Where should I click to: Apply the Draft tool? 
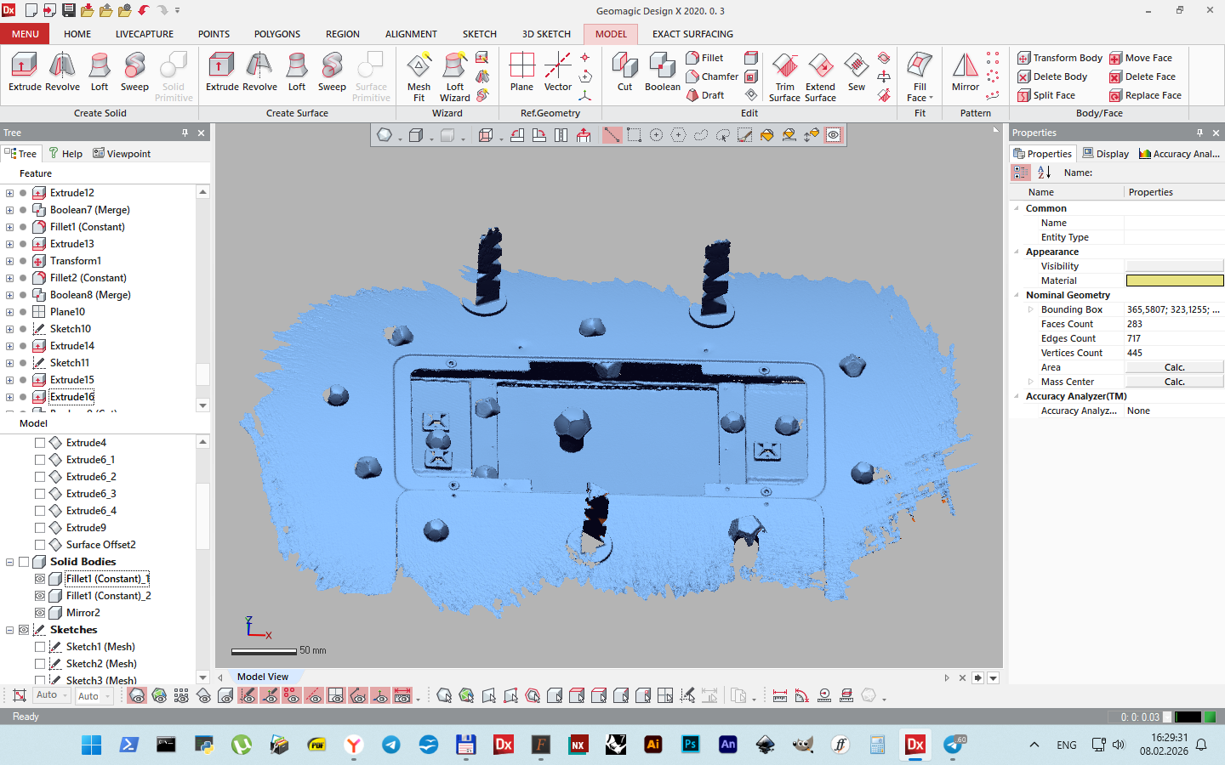[705, 95]
